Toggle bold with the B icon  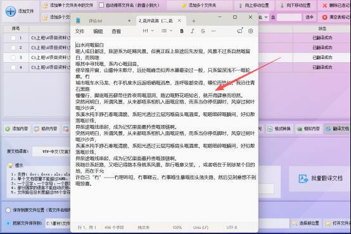coord(182,31)
